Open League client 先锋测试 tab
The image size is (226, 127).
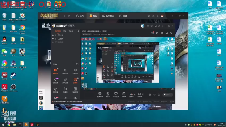(108, 16)
